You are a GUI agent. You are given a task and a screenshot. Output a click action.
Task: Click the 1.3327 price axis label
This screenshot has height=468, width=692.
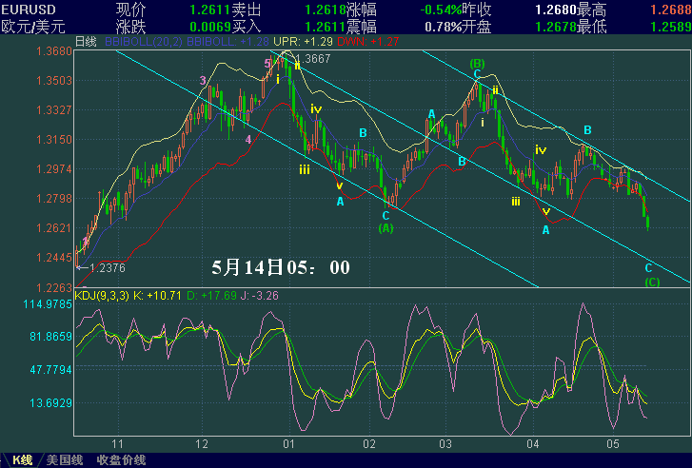coord(54,110)
